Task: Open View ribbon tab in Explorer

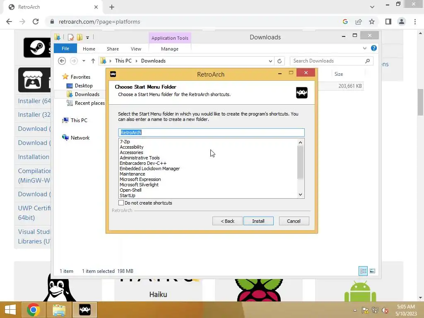Action: (x=136, y=49)
